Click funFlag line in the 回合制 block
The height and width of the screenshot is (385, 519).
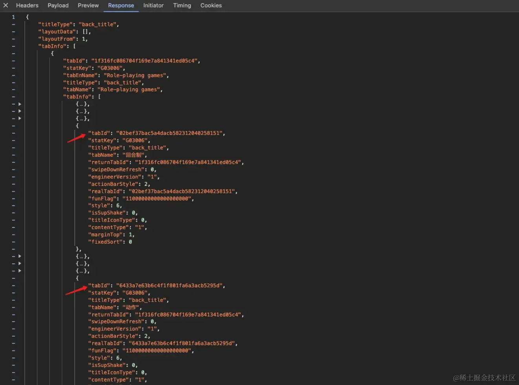coord(141,199)
